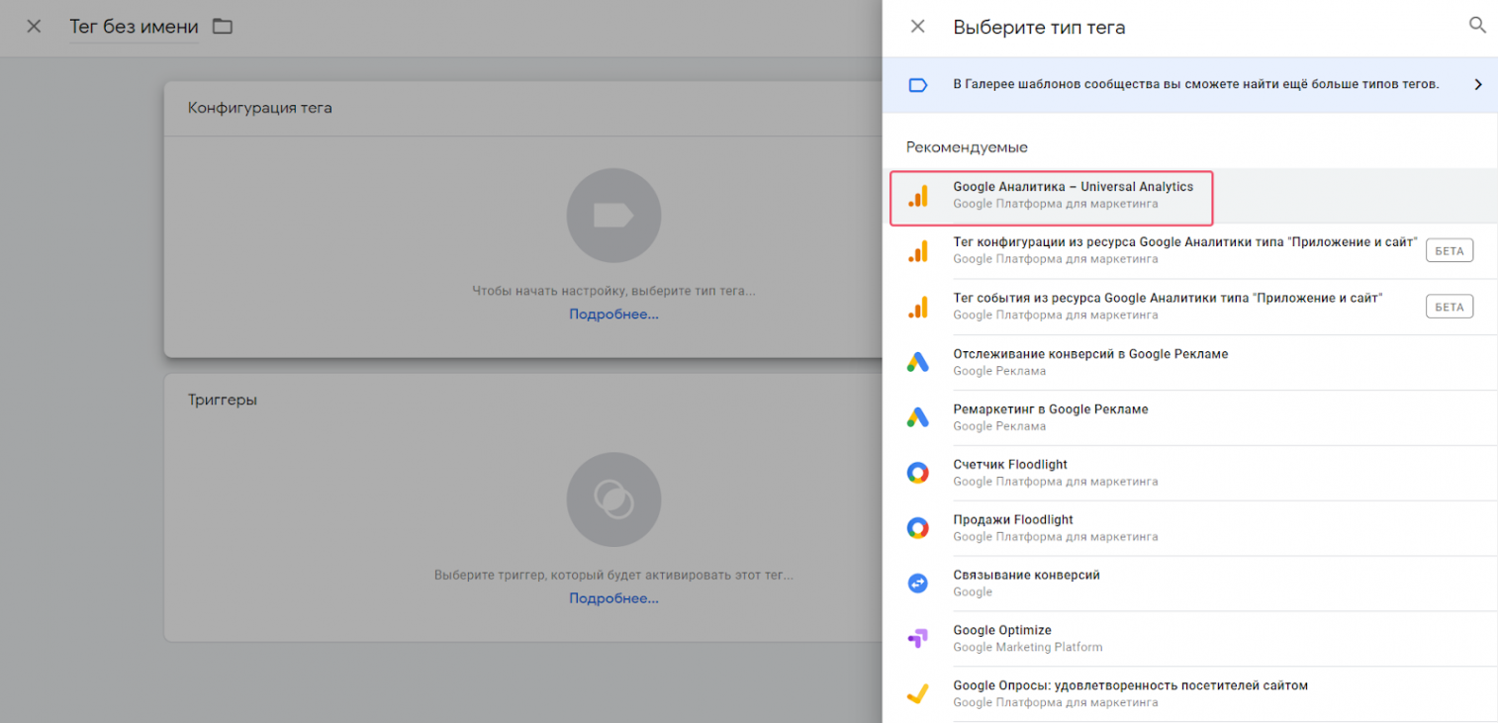
Task: Click icon beside 'Продажи Floodlight'
Action: [918, 528]
